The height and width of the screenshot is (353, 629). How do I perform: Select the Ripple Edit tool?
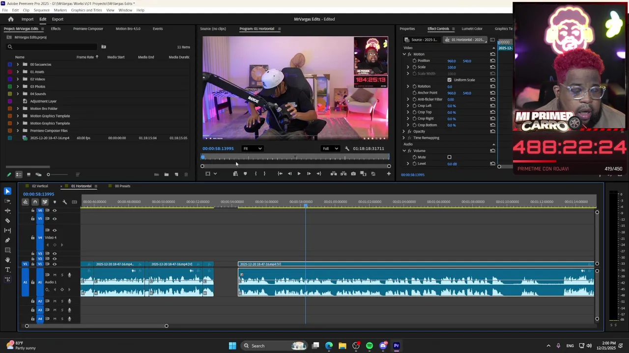(x=7, y=211)
